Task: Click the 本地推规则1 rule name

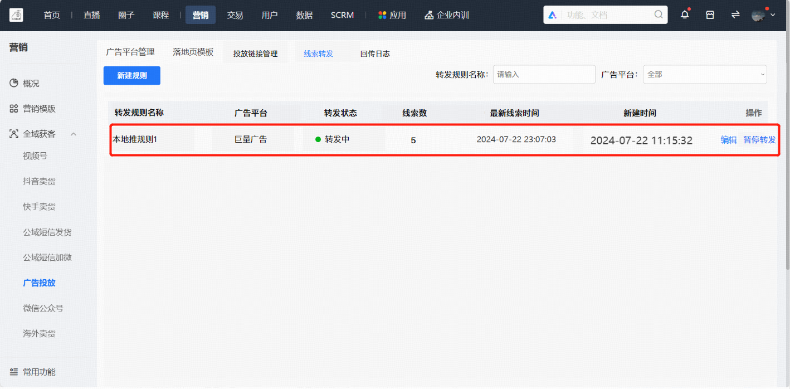Action: click(x=135, y=139)
